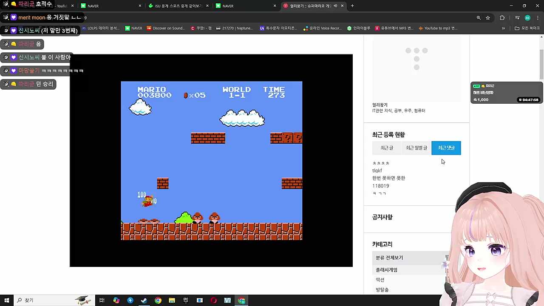Open the media controls icon in toolbar
Viewport: 544px width, 306px height.
(x=517, y=17)
